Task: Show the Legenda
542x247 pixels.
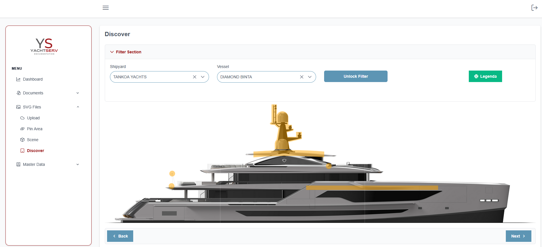Action: [x=485, y=76]
